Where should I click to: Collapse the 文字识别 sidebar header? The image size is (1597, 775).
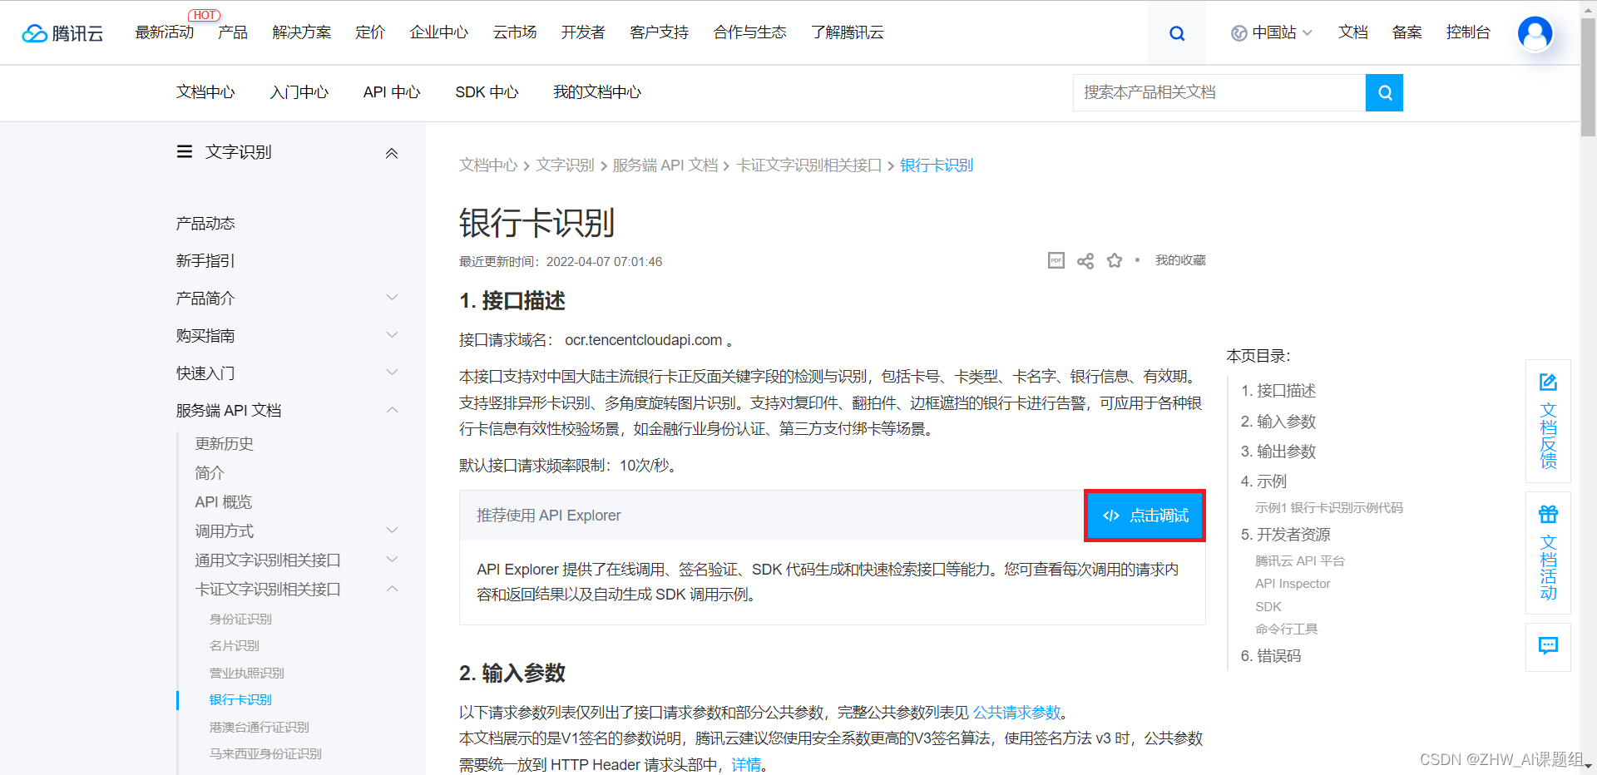coord(392,153)
